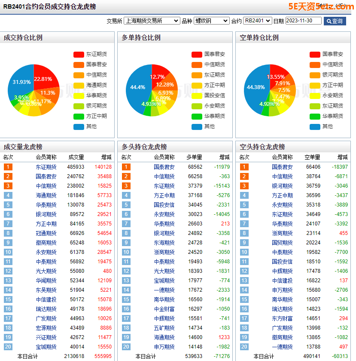Open 东方财富 link in 空头持仓龙虎榜

pyautogui.click(x=282, y=318)
